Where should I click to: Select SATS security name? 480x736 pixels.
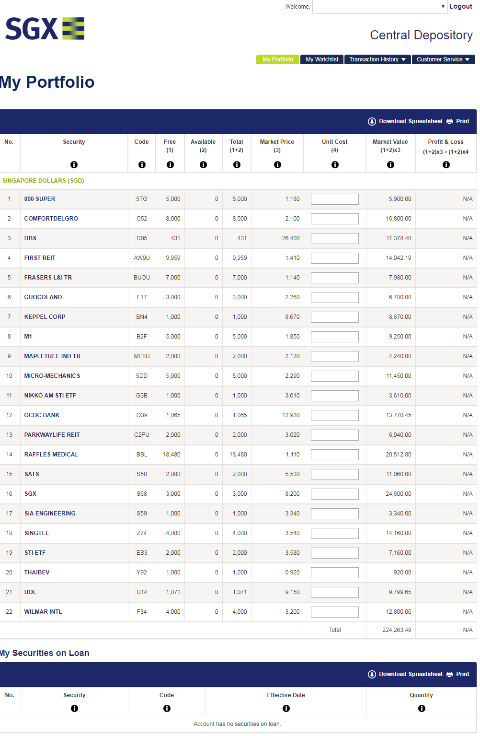(32, 474)
